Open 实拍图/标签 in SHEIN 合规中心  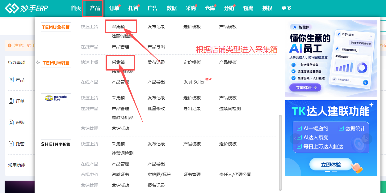pyautogui.click(x=159, y=174)
